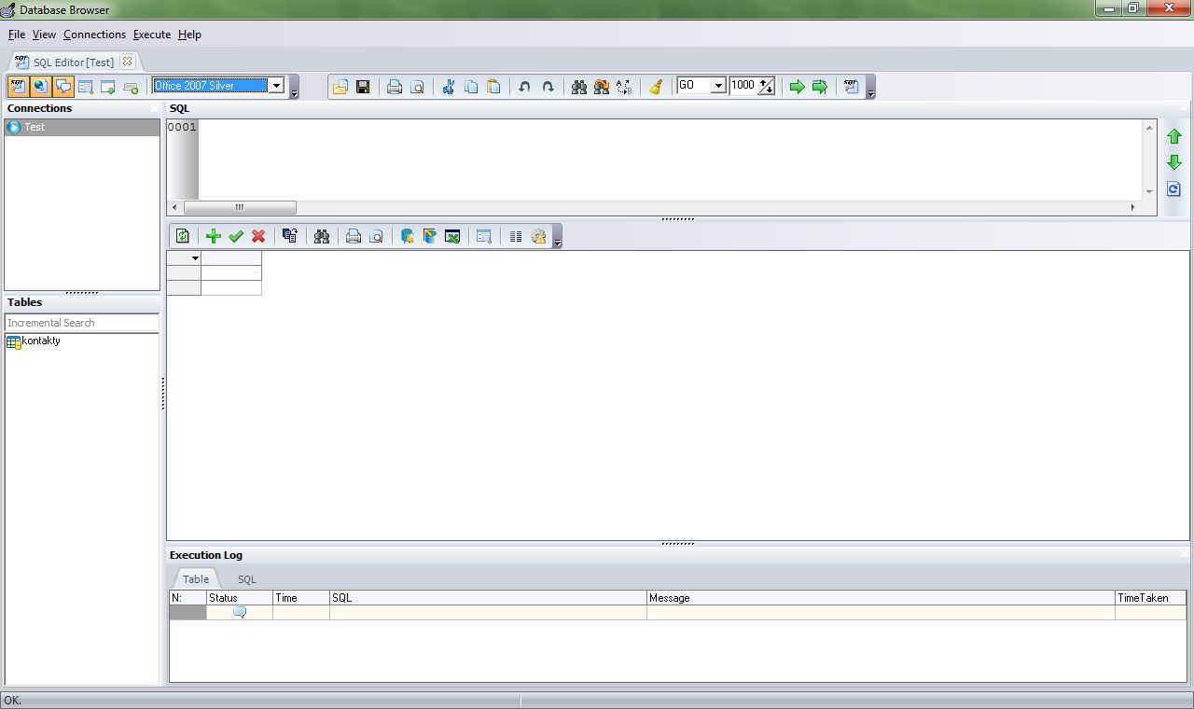This screenshot has width=1194, height=709.
Task: Switch to the SQL tab in Execution Log
Action: pos(245,578)
